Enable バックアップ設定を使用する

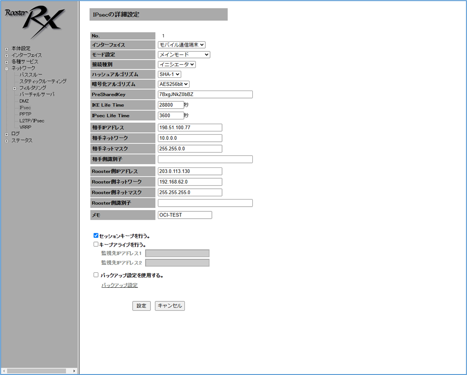pyautogui.click(x=96, y=274)
